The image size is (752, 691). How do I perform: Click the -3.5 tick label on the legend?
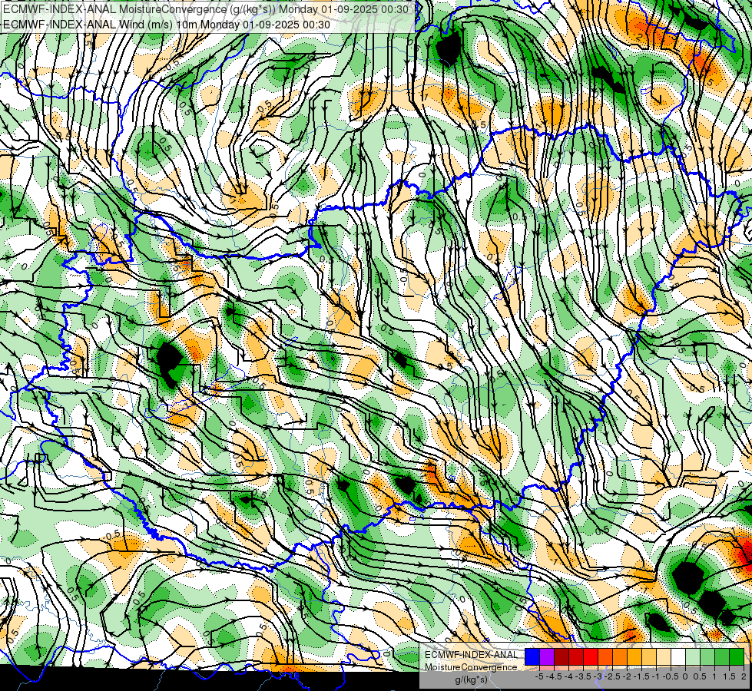click(x=583, y=676)
